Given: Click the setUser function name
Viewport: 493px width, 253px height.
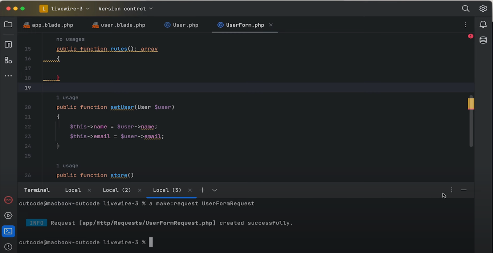Looking at the screenshot, I should click(x=122, y=107).
